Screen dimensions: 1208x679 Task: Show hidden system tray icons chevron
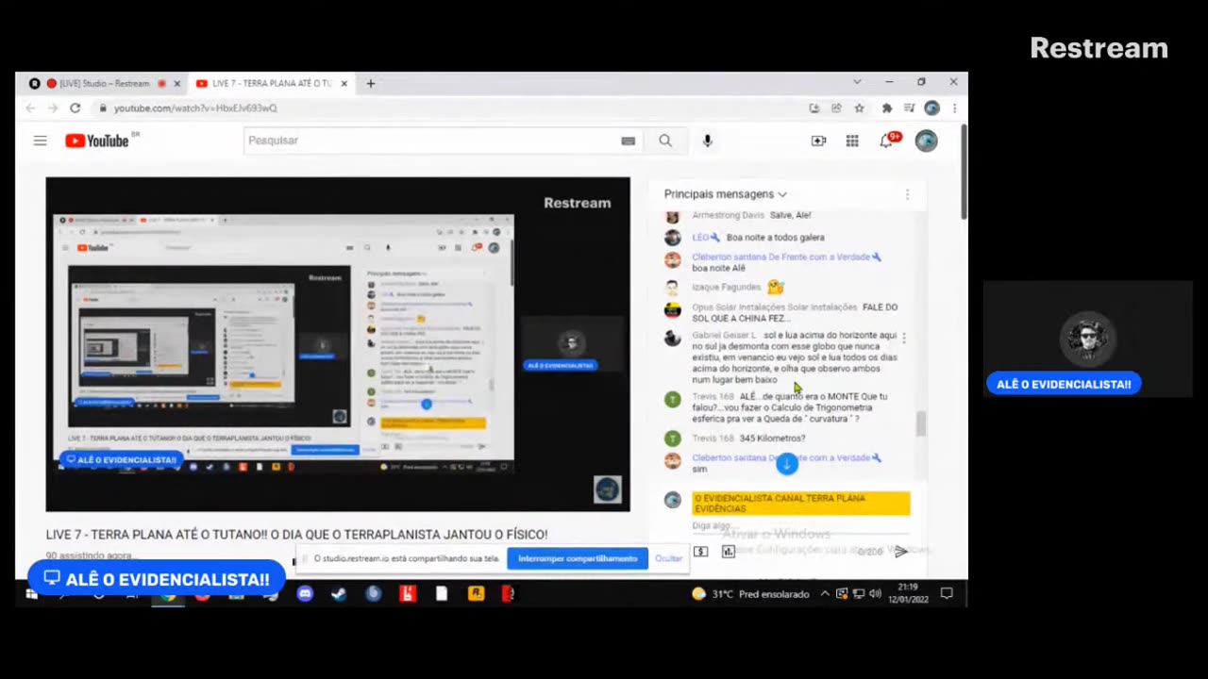825,593
